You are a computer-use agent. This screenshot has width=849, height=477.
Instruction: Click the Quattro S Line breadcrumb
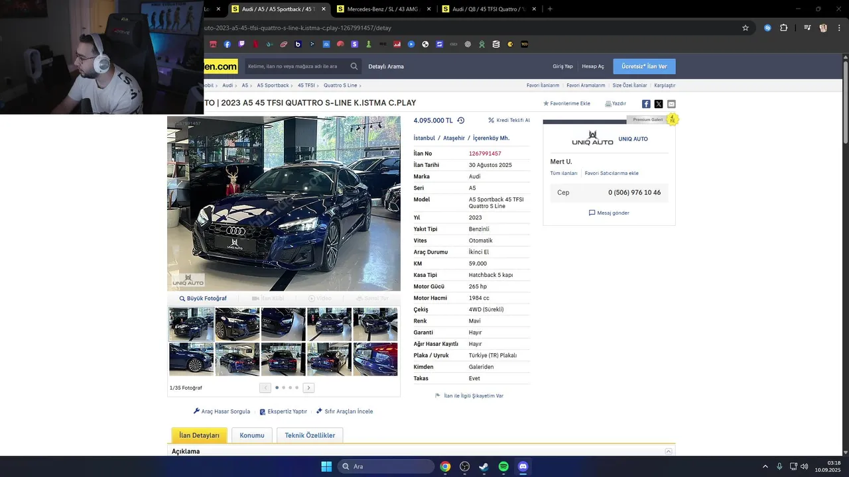click(340, 85)
